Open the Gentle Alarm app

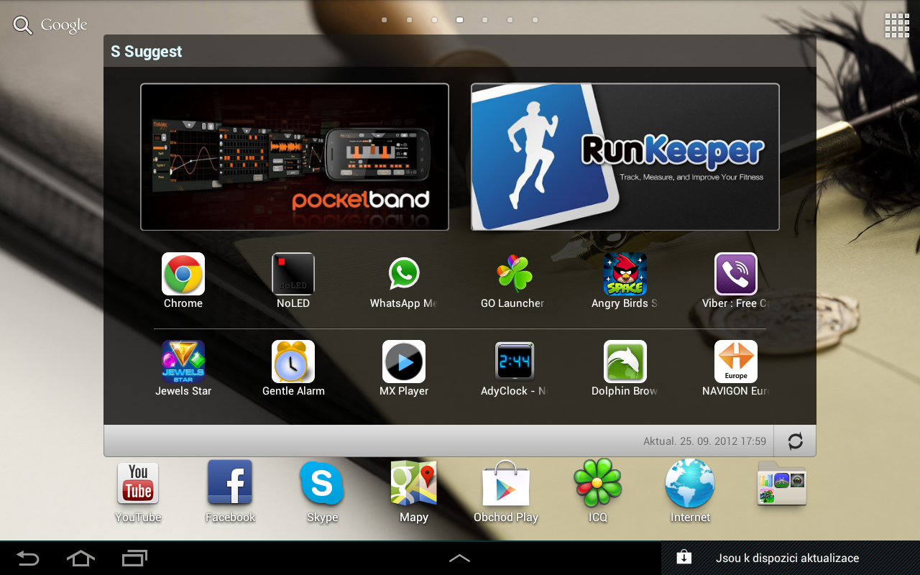293,362
